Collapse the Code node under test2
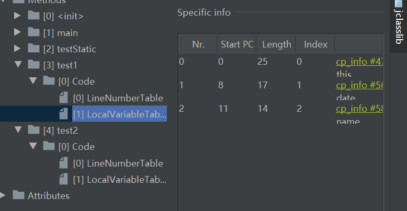The image size is (407, 211). point(33,147)
